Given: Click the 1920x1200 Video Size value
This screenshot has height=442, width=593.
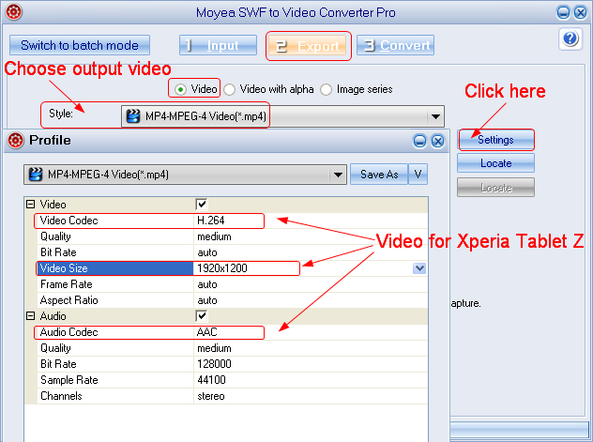Looking at the screenshot, I should click(222, 268).
